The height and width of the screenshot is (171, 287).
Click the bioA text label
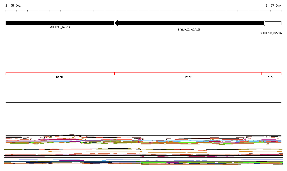point(189,77)
